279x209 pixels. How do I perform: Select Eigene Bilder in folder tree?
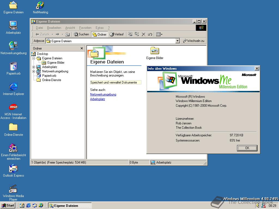click(x=56, y=63)
